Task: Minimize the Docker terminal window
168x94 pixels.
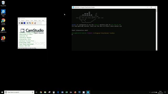Action: coord(147,7)
